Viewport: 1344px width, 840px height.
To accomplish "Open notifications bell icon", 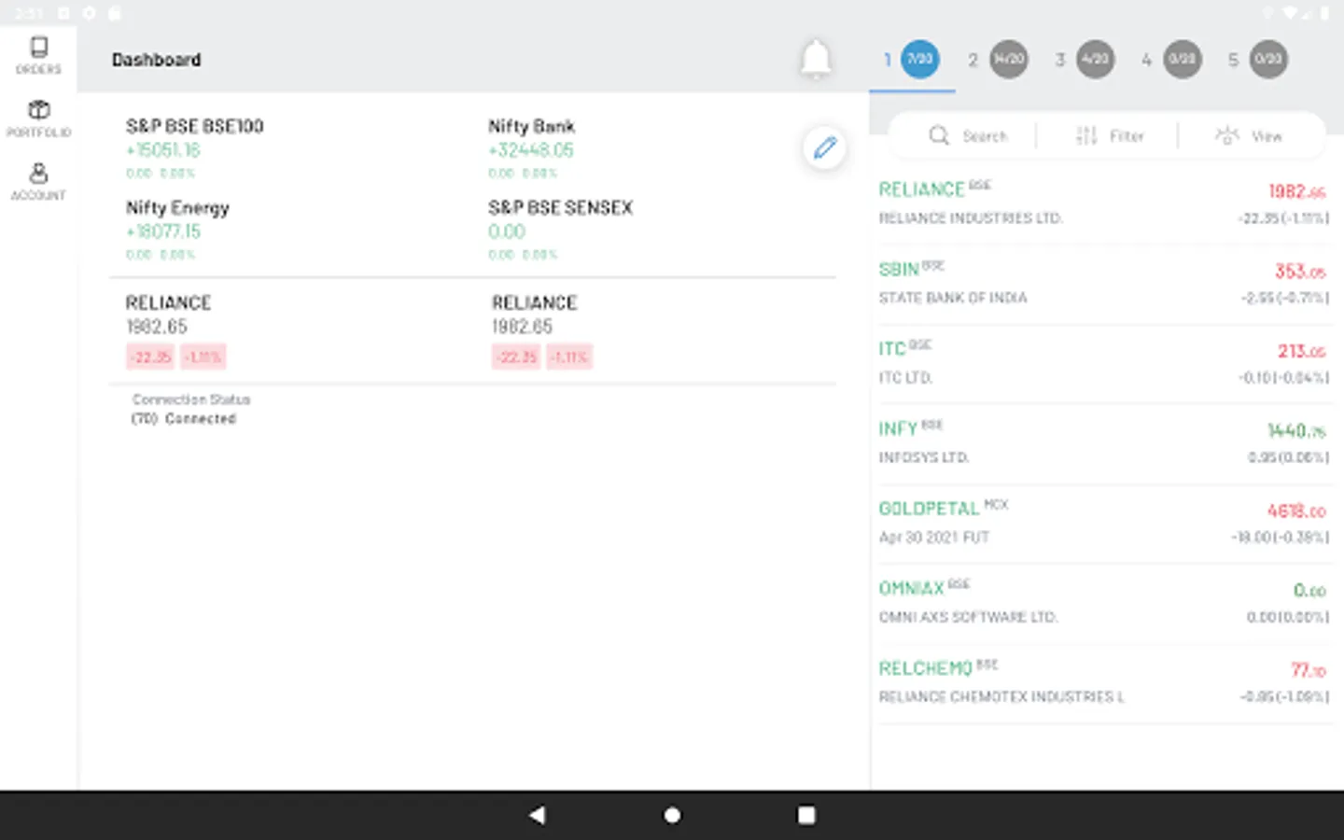I will [x=816, y=59].
